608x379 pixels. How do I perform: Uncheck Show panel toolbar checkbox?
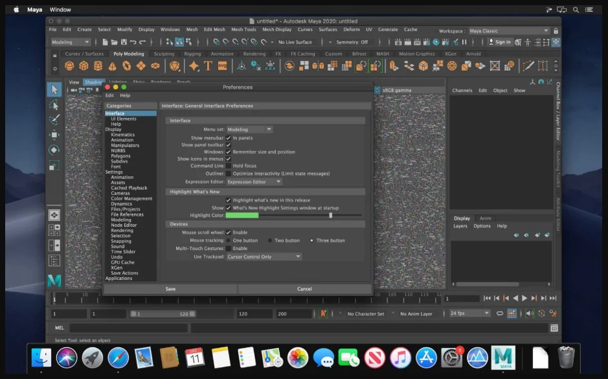point(229,145)
